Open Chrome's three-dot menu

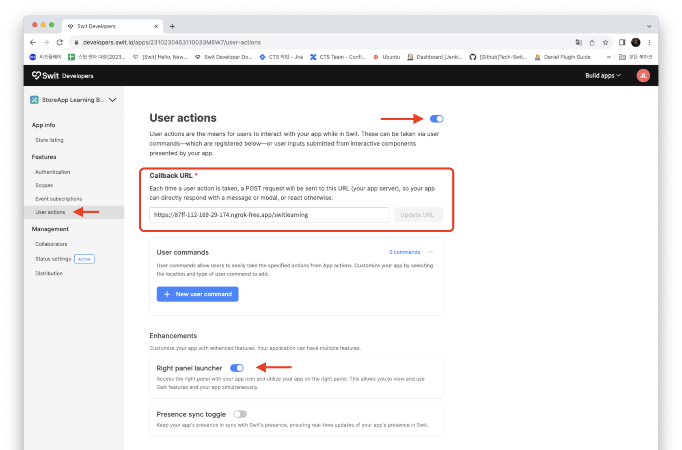click(x=650, y=42)
